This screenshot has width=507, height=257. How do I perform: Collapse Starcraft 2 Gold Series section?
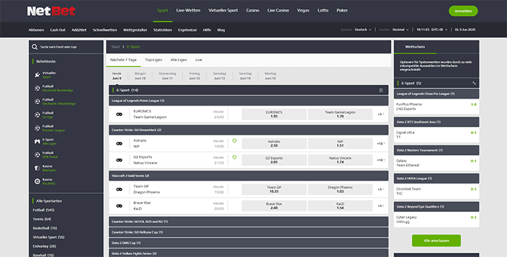[x=249, y=176]
